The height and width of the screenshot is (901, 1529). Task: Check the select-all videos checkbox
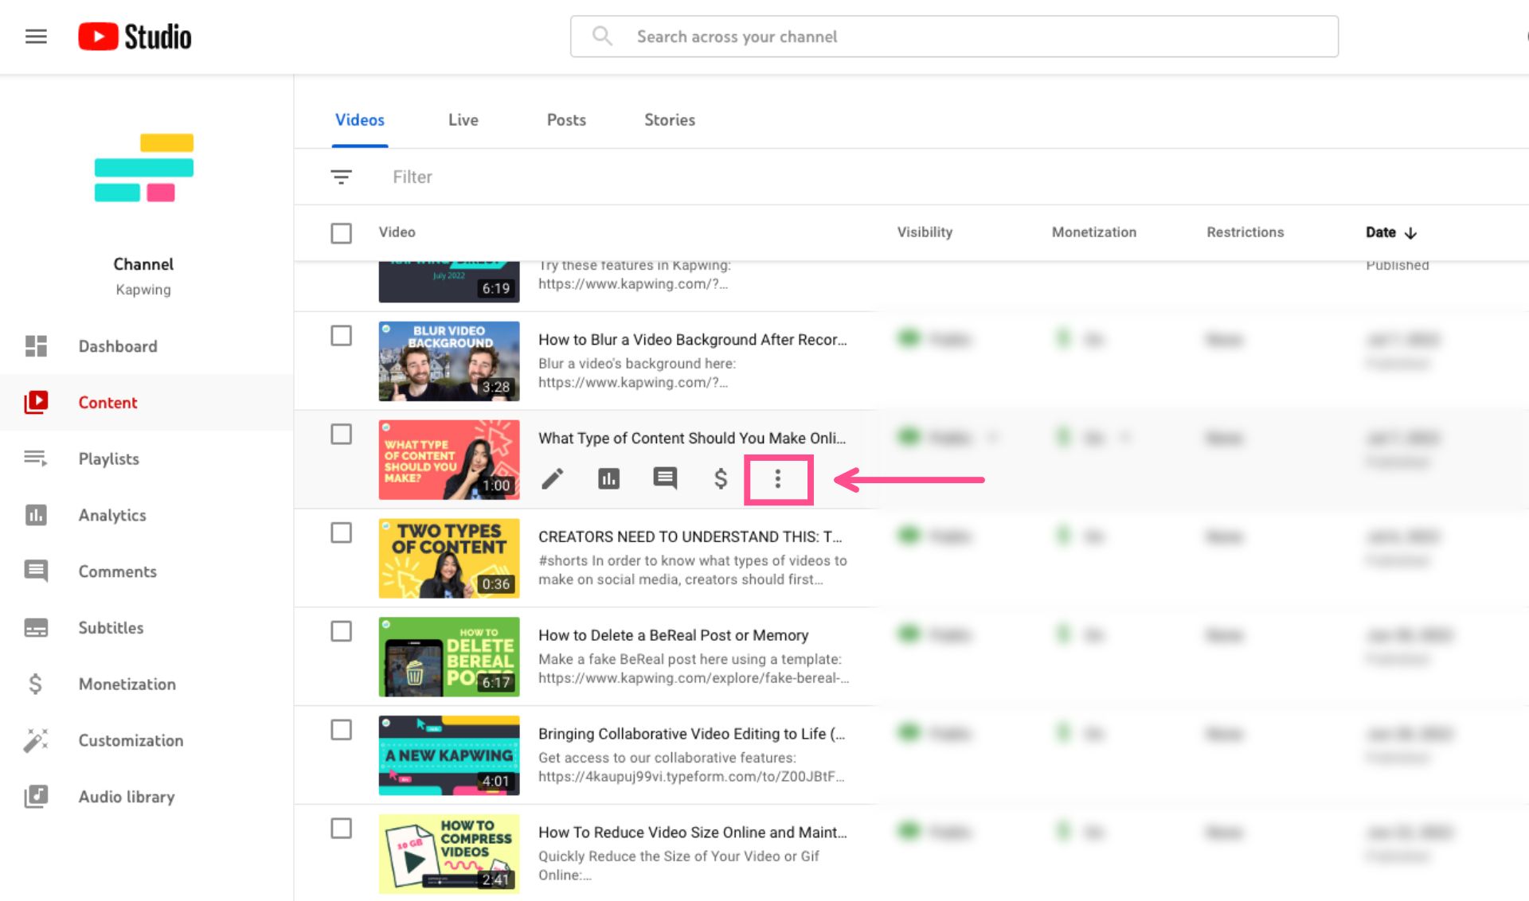coord(341,232)
